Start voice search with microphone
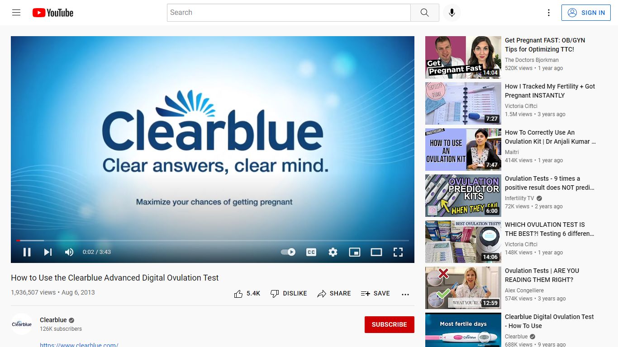The width and height of the screenshot is (618, 347). click(452, 13)
